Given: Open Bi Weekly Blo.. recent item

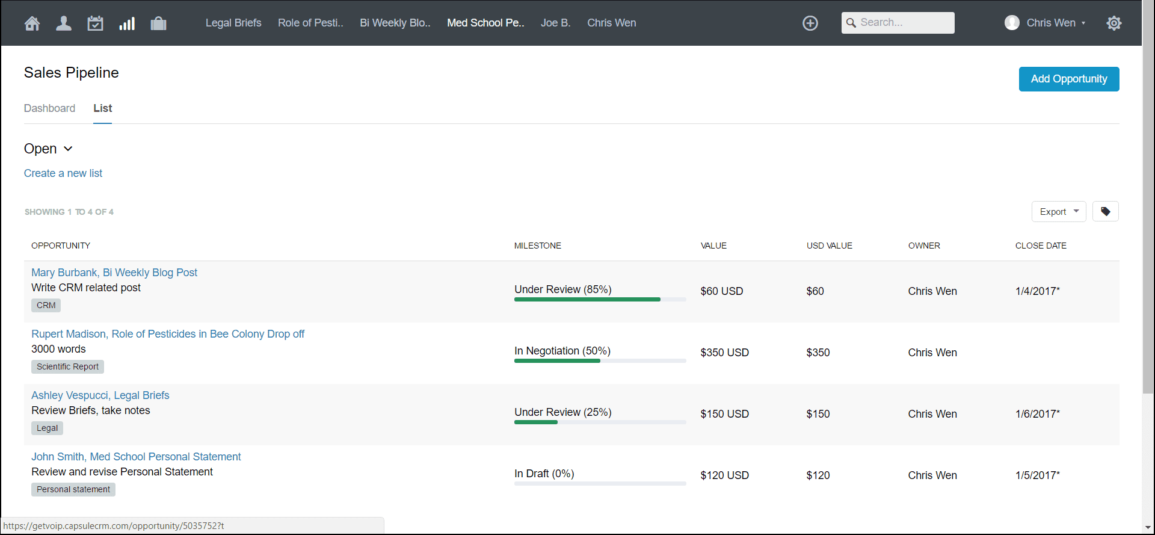Looking at the screenshot, I should tap(395, 23).
